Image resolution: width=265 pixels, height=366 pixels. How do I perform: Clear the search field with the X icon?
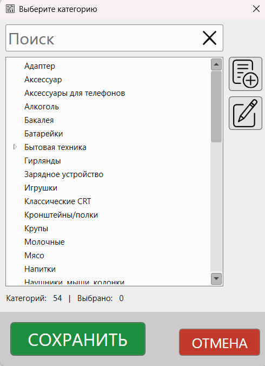209,38
